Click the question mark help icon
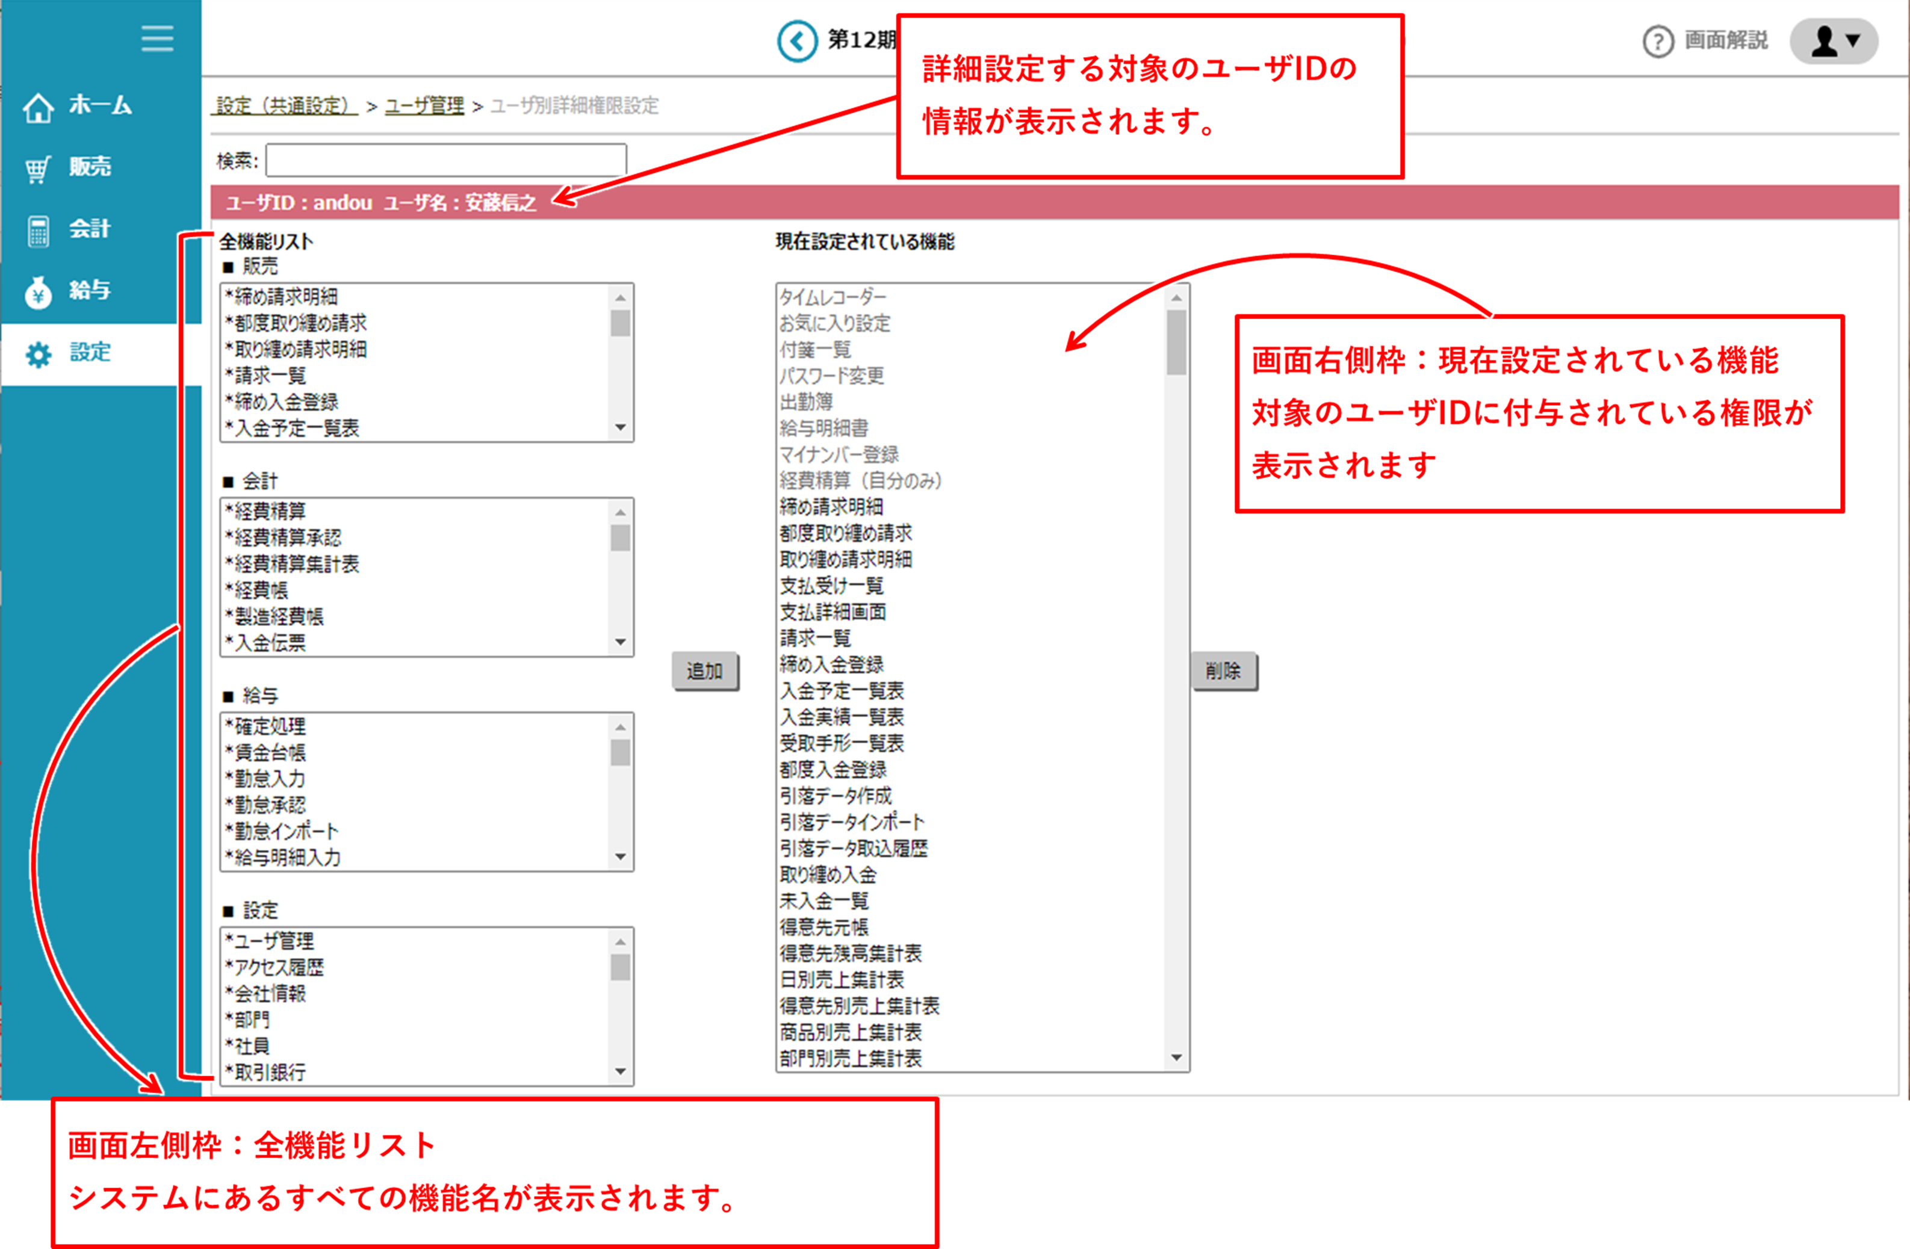The image size is (1910, 1249). coord(1658,41)
